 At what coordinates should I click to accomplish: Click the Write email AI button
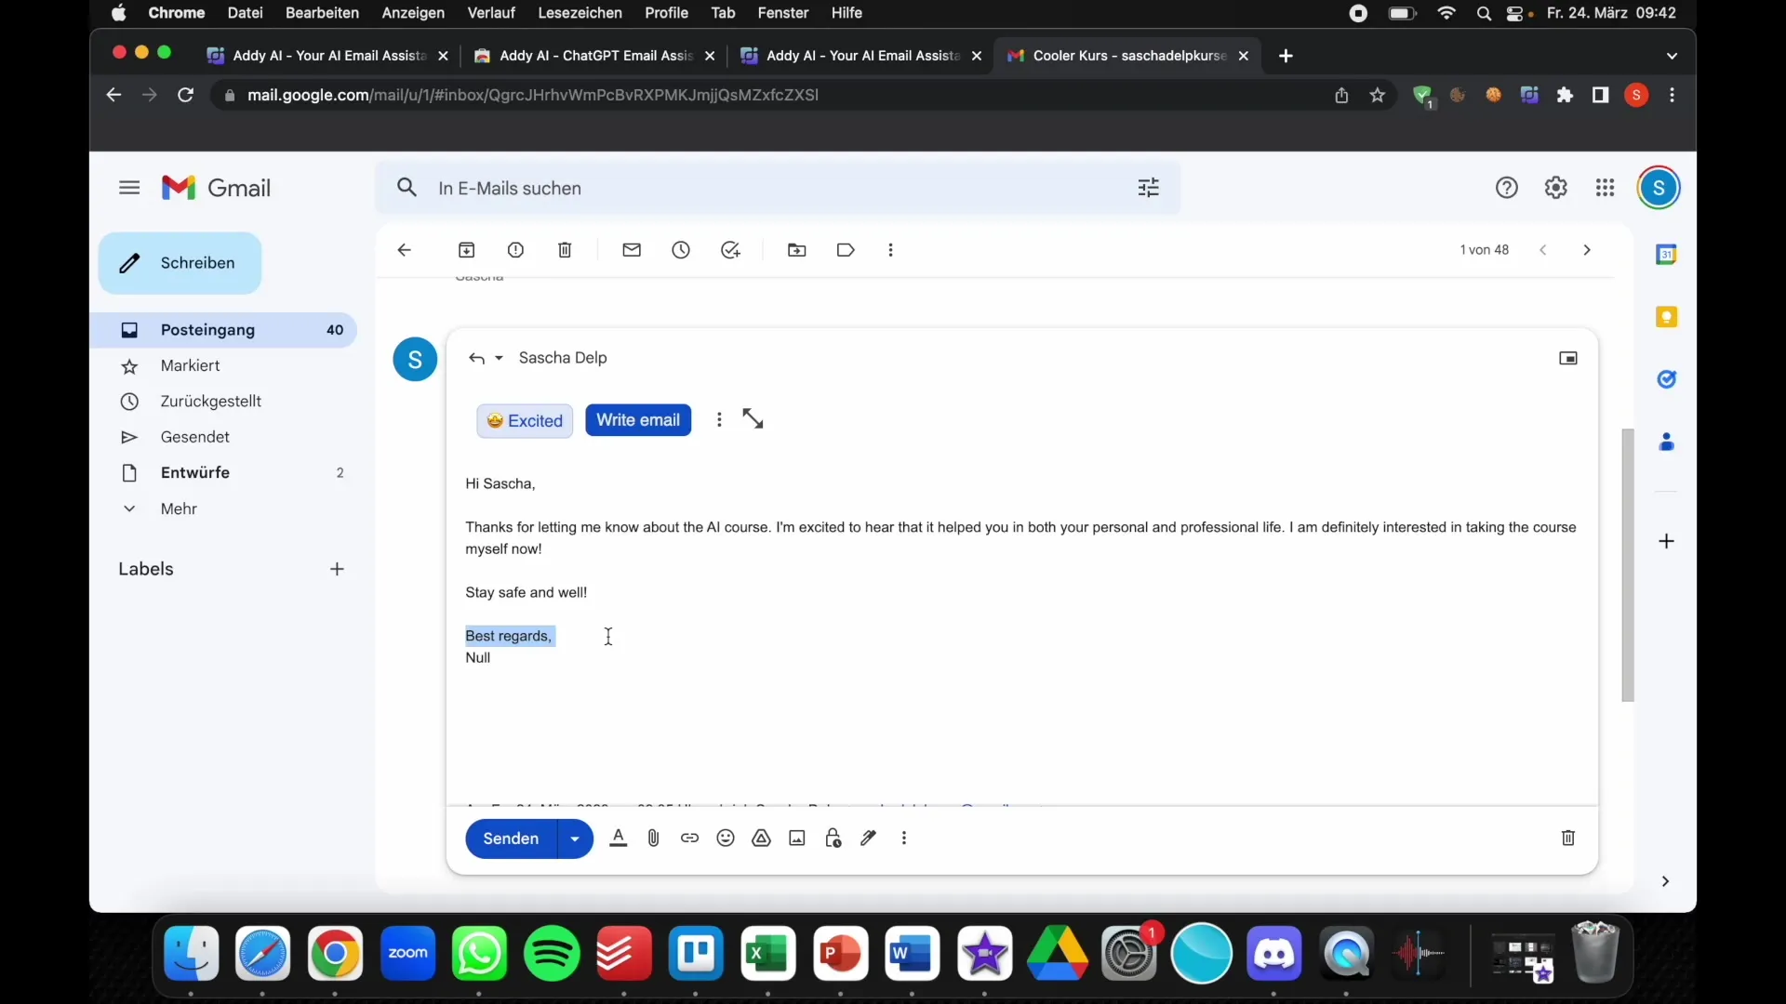click(638, 419)
